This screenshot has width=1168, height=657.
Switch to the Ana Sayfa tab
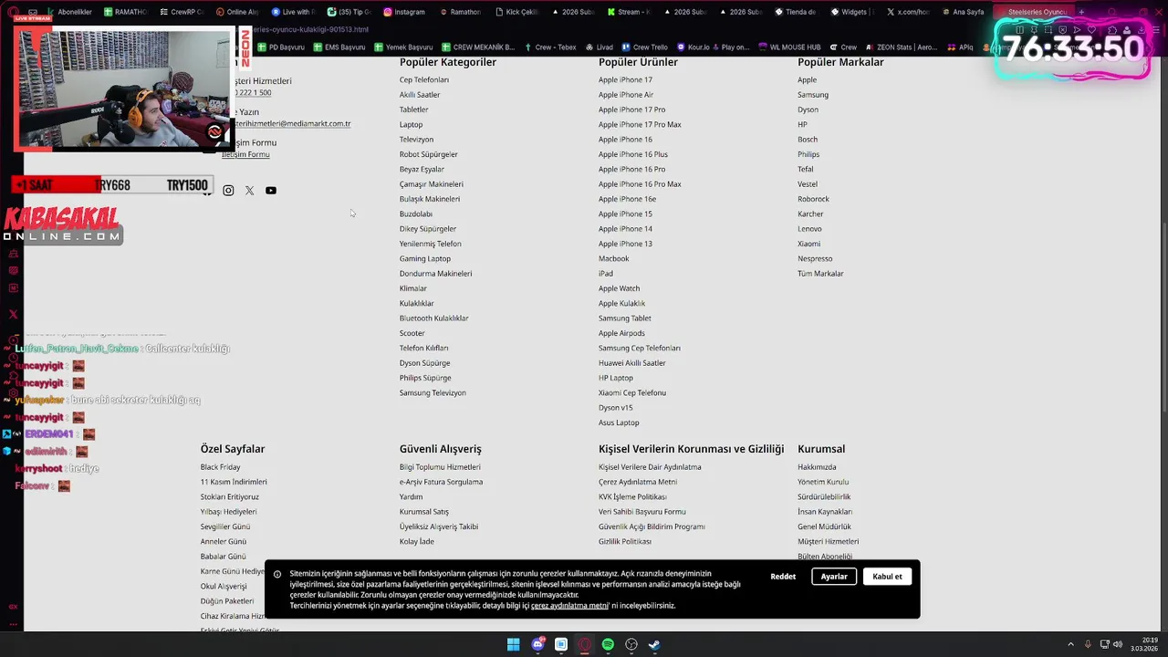coord(963,12)
